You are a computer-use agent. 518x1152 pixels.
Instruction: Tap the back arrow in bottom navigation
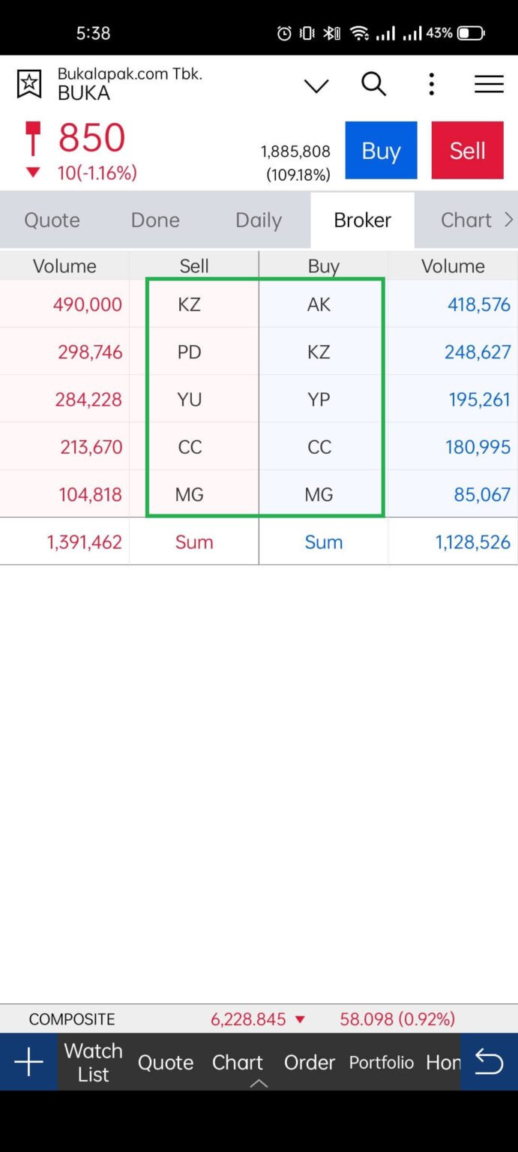pos(489,1061)
